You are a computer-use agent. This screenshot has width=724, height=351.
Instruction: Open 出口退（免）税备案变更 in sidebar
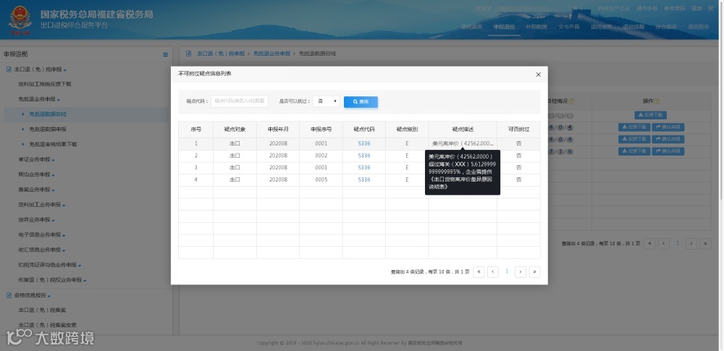point(48,325)
